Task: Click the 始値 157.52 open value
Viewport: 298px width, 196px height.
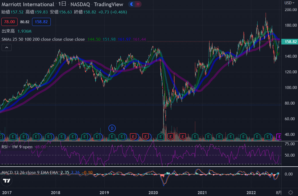Action: click(x=12, y=12)
